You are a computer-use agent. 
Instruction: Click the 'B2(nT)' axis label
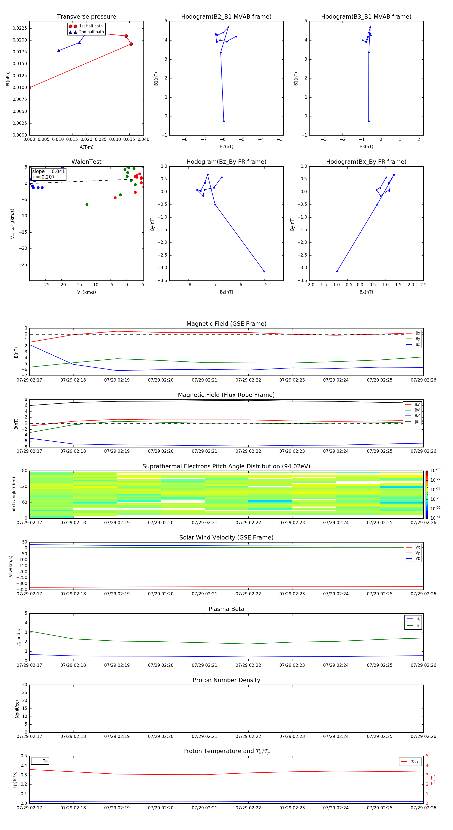click(226, 147)
